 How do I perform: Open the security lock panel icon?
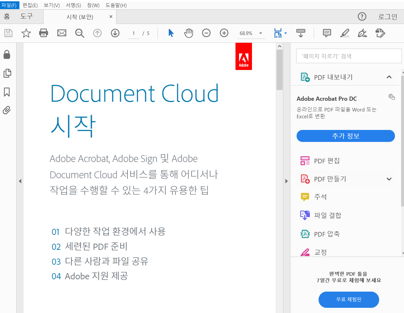click(7, 54)
